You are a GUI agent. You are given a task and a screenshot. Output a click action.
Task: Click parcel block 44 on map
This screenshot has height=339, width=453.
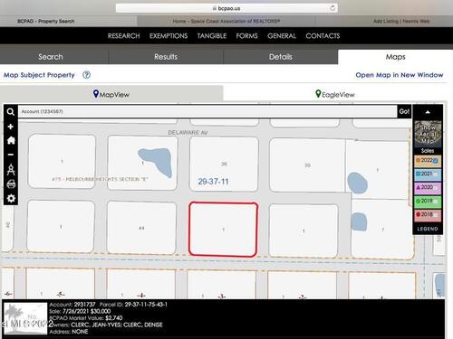coord(141,228)
